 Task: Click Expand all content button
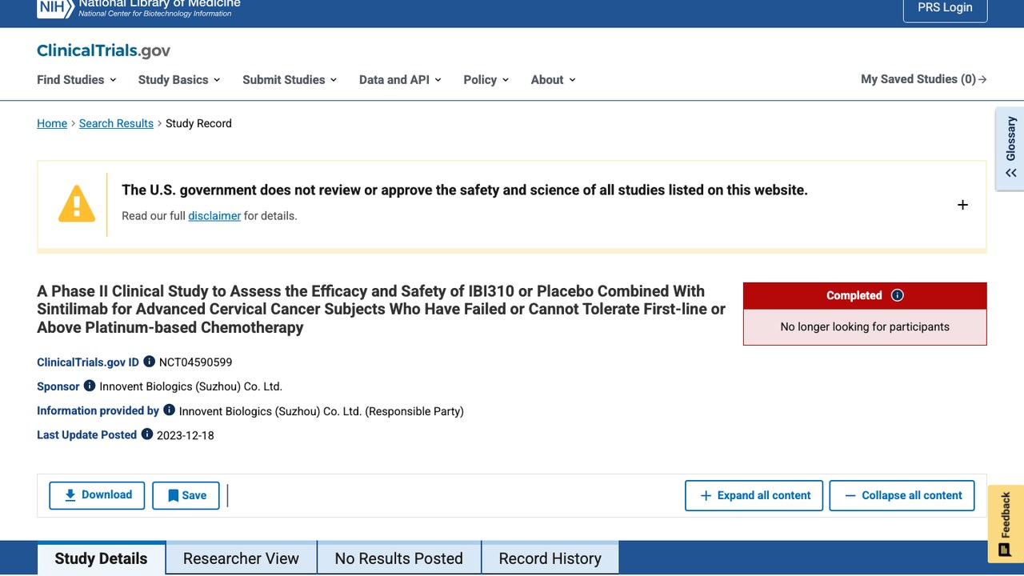tap(755, 495)
